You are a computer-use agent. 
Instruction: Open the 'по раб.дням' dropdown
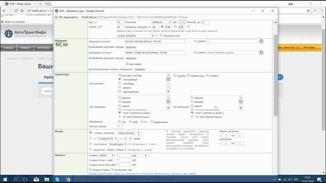(x=118, y=144)
